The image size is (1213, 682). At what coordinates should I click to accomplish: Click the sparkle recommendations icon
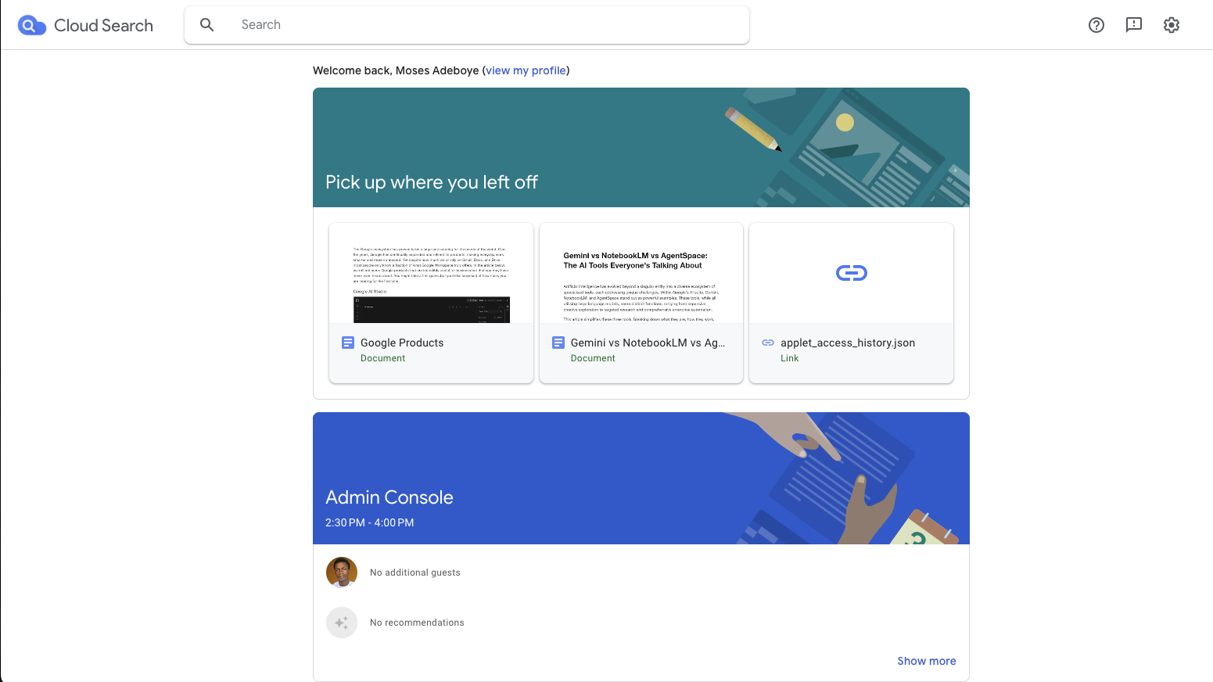tap(342, 623)
